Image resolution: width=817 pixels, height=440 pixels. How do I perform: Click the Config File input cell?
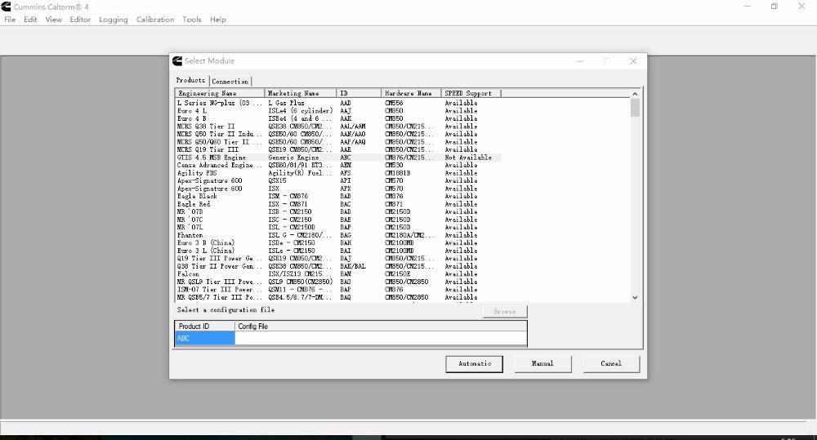[380, 339]
